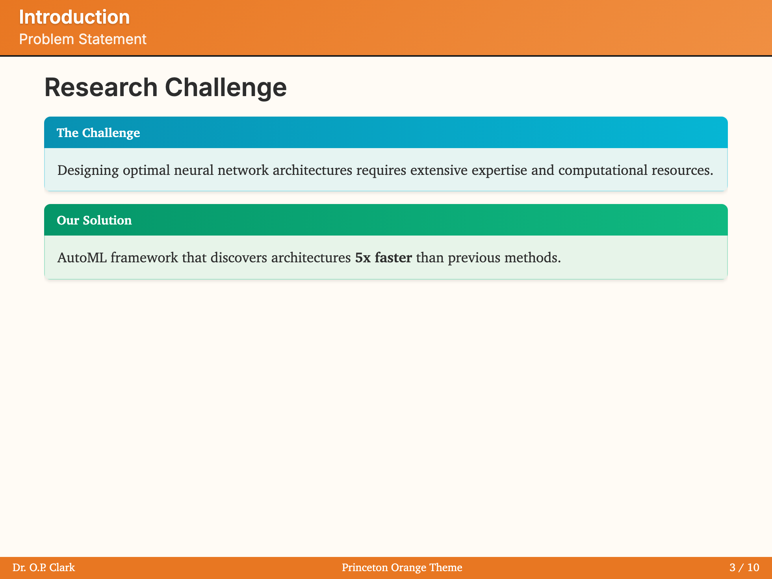Click the Our Solution block header
Screen dimensions: 772x579
[94, 220]
